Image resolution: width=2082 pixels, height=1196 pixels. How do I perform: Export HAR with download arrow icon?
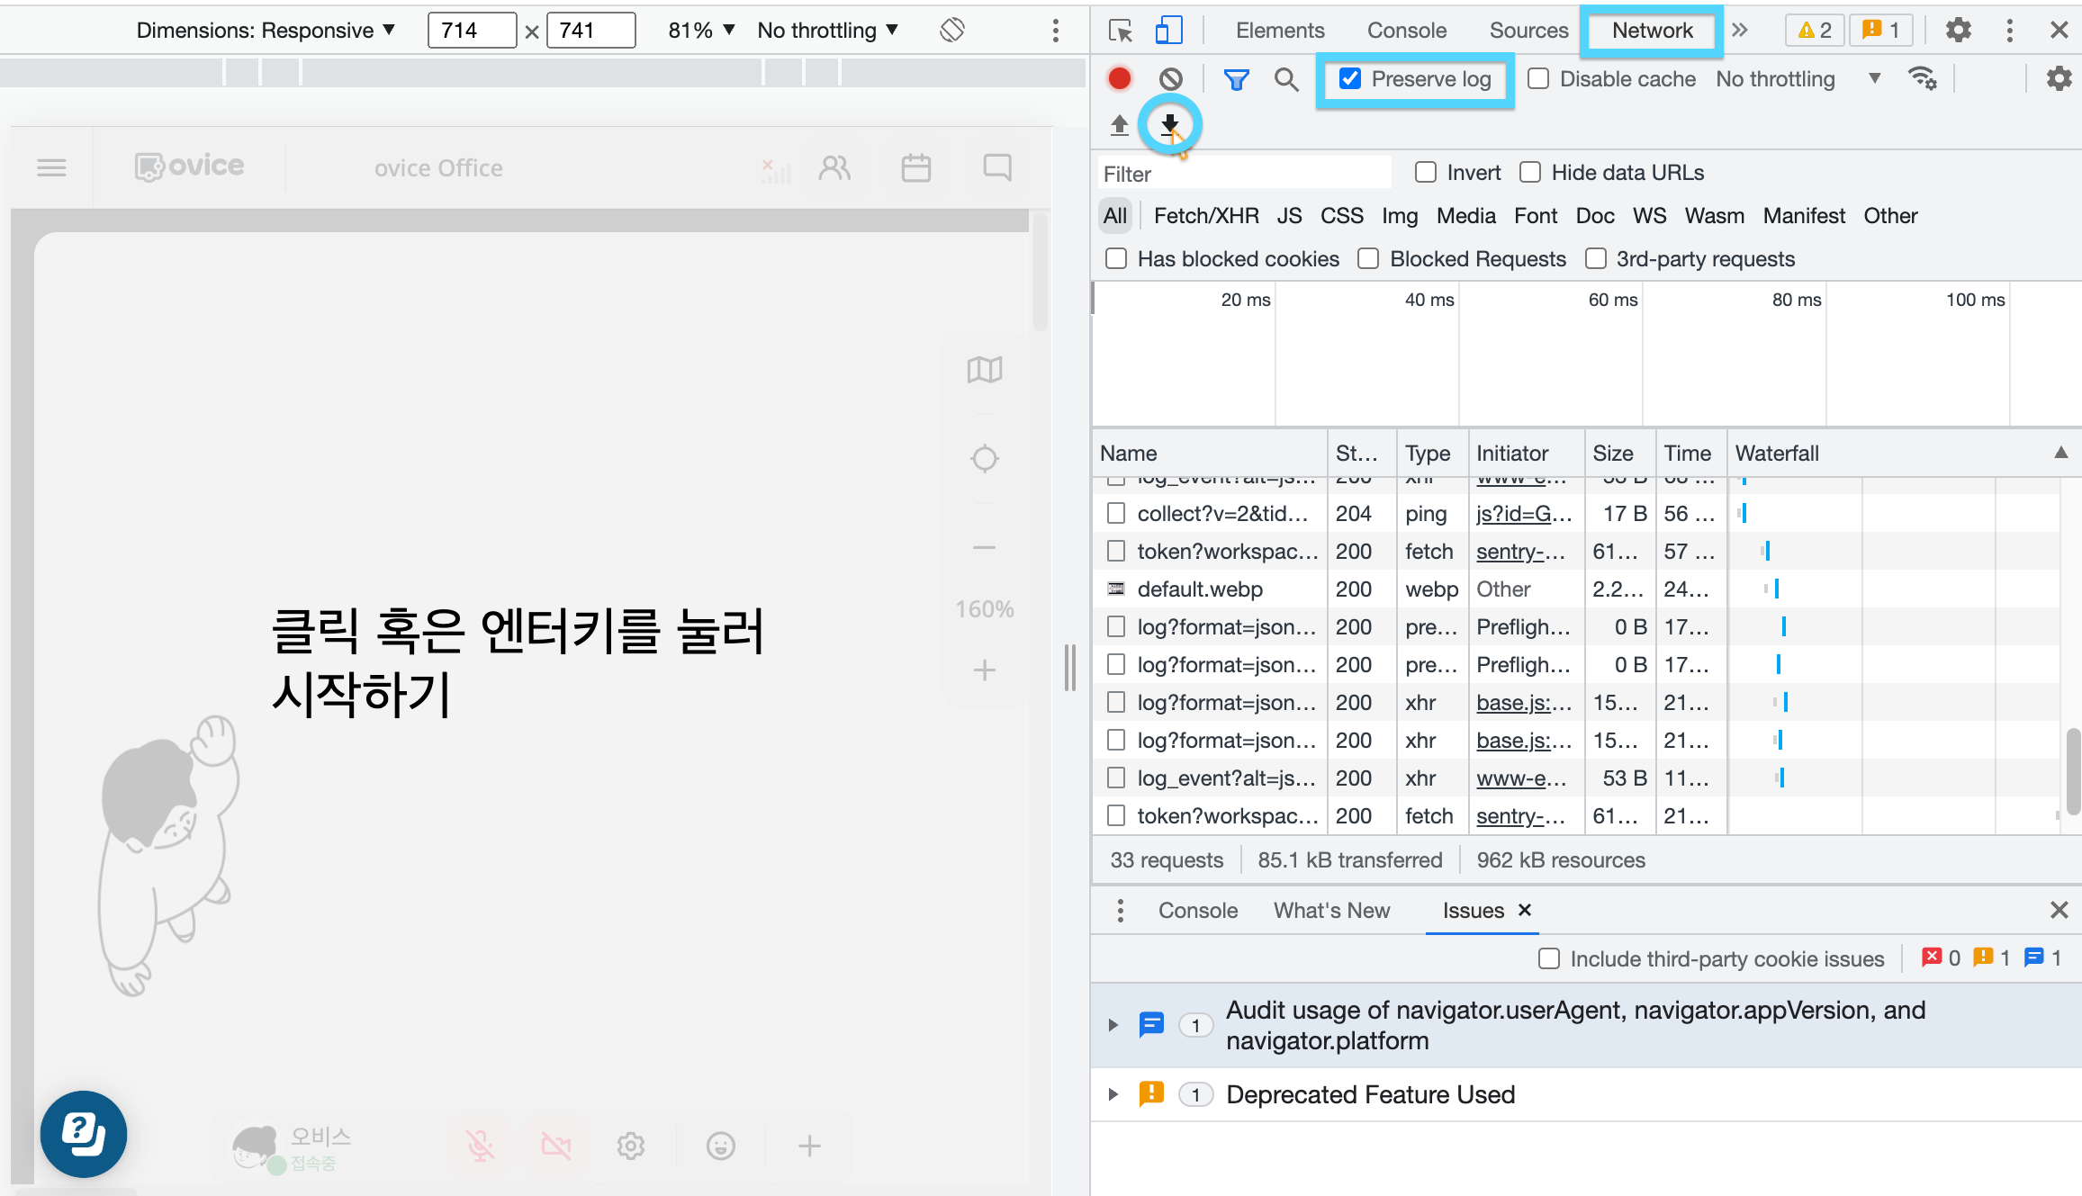[1169, 124]
